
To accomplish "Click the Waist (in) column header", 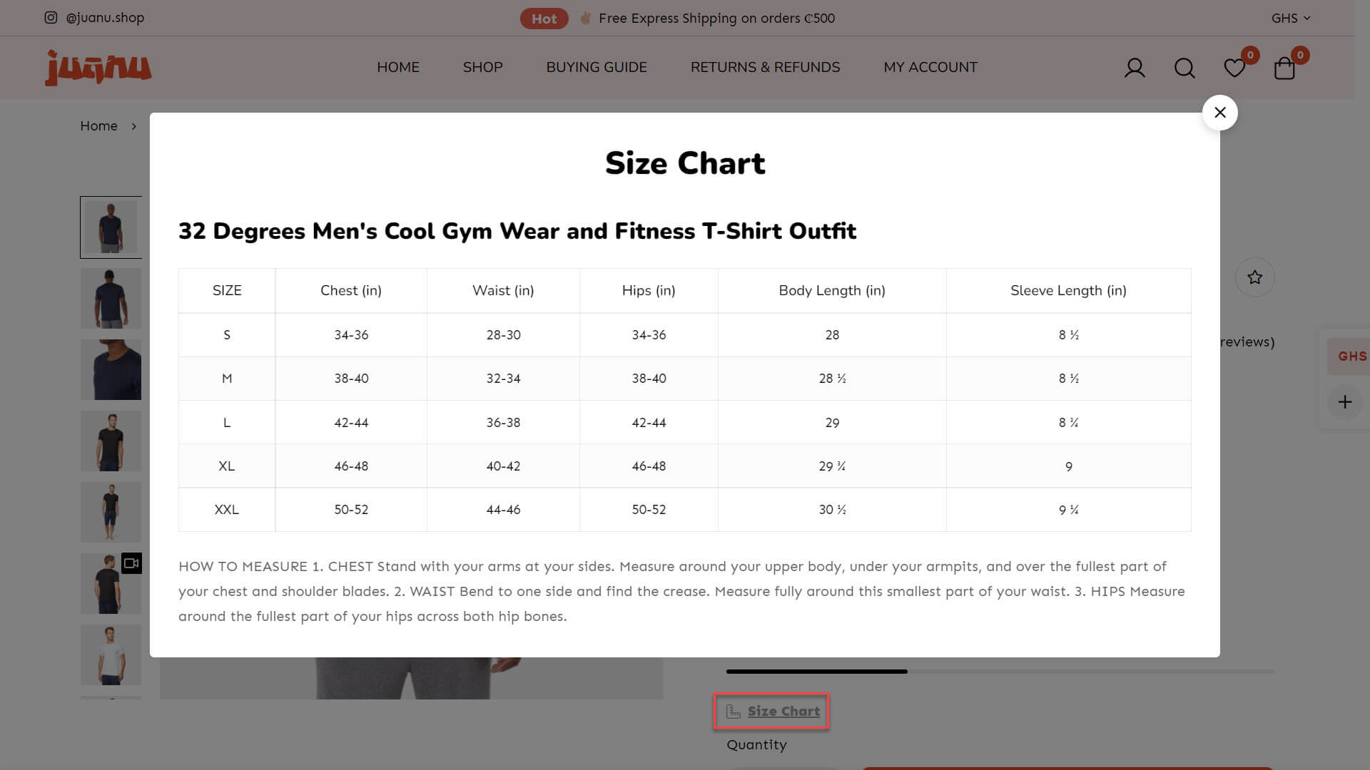I will (x=503, y=291).
